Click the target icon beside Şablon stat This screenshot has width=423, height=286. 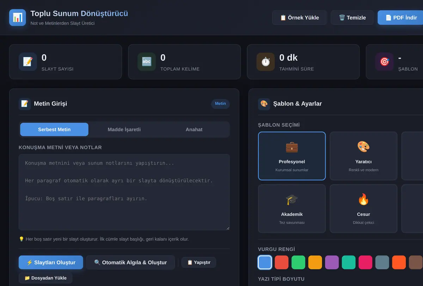click(x=384, y=62)
